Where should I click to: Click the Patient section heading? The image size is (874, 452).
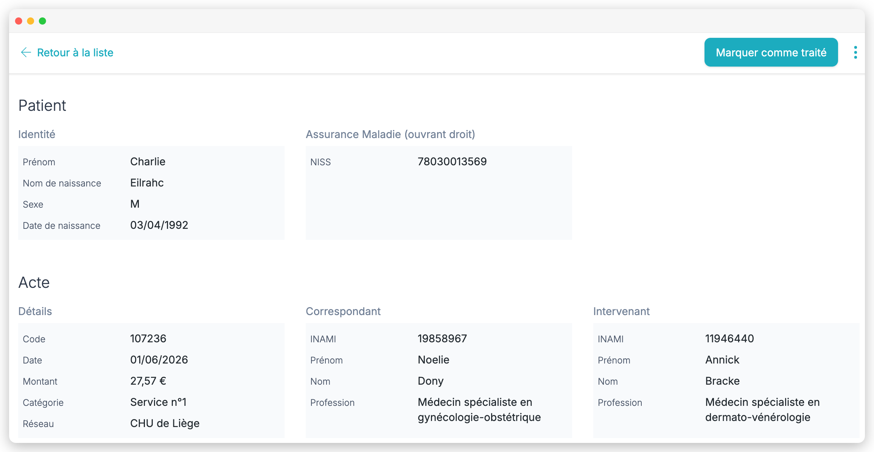[42, 106]
